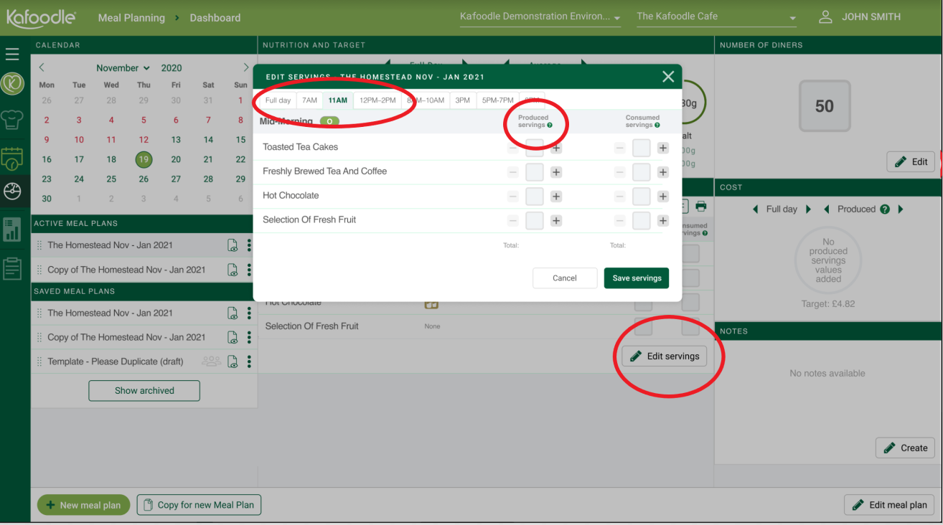Show help next to Produced in Cost panel
This screenshot has height=525, width=943.
coord(885,209)
